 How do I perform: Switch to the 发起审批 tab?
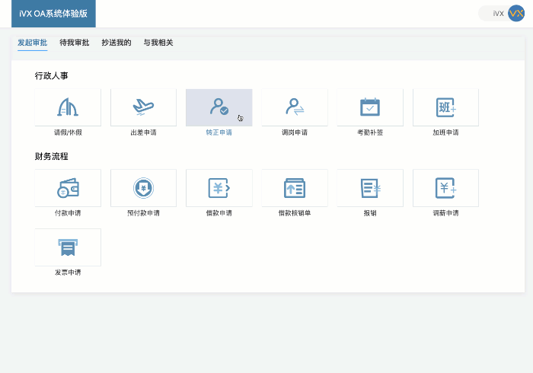32,43
